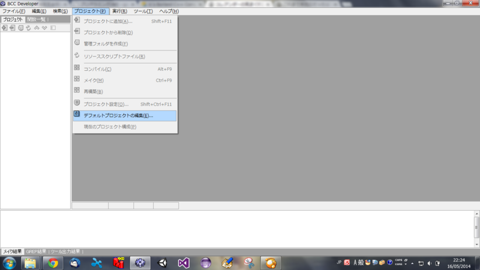Open the 編集(E) menu
Image resolution: width=480 pixels, height=270 pixels.
point(39,11)
